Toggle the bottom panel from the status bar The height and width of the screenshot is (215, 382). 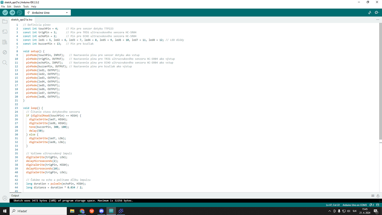377,205
